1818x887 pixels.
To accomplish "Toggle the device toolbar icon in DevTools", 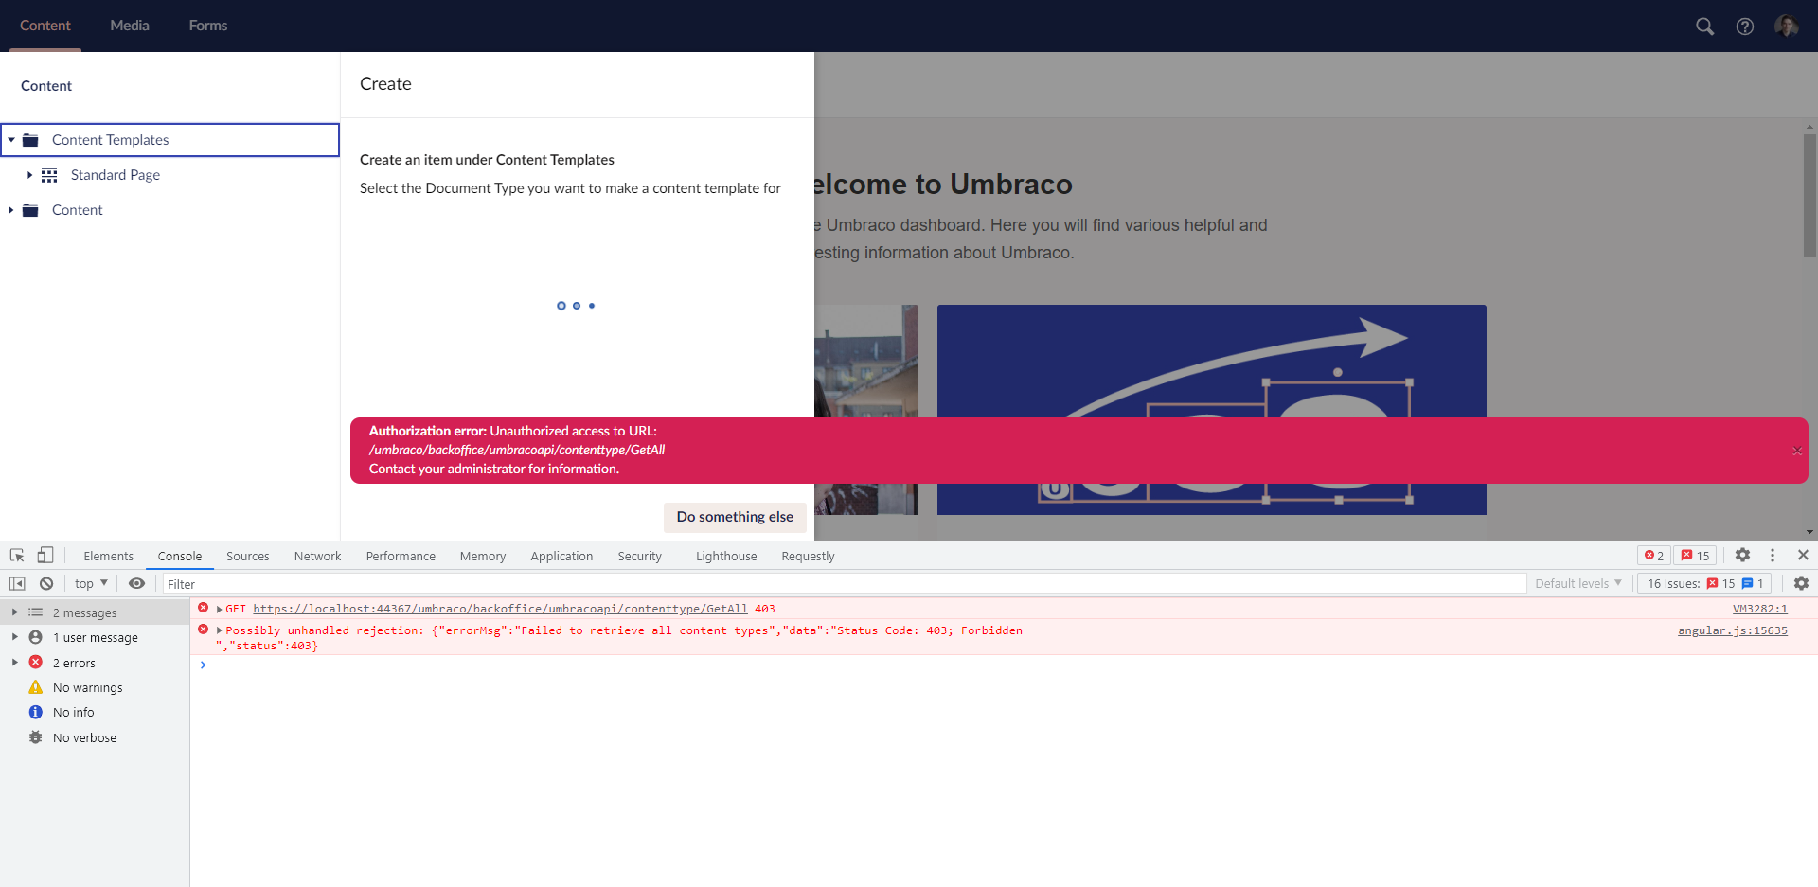I will 45,556.
